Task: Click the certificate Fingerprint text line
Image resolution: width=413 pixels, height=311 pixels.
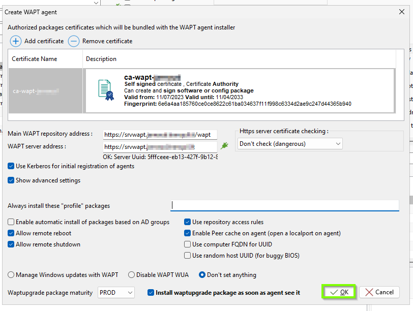Action: click(x=238, y=104)
